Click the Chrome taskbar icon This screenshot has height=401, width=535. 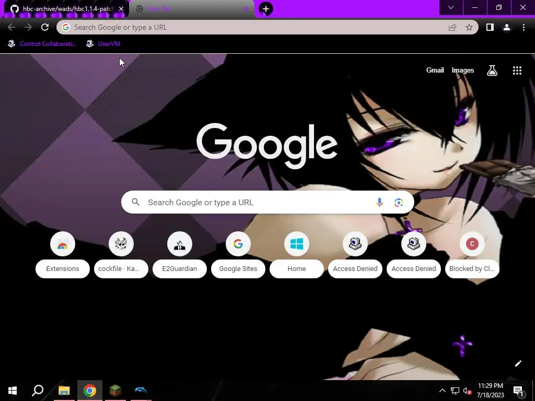pyautogui.click(x=90, y=391)
